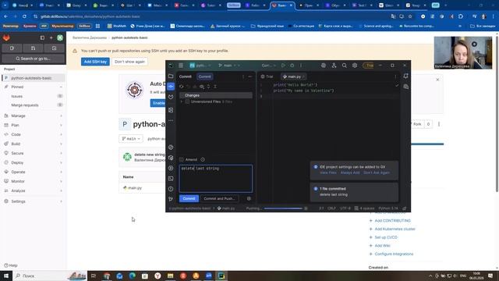Click the Refresh changes icon in Commit panel

tap(182, 87)
